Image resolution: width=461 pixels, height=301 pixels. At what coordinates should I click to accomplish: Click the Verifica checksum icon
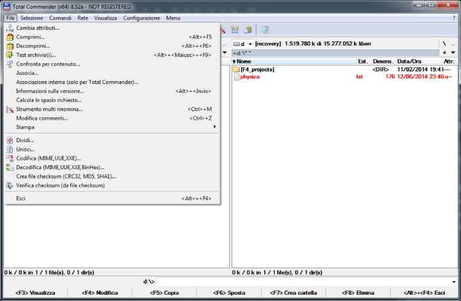pos(10,186)
